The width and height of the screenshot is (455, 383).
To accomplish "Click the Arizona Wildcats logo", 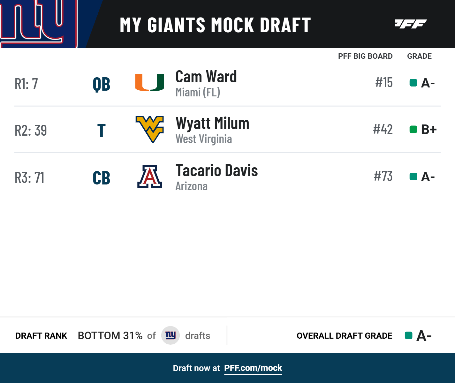I will point(149,176).
